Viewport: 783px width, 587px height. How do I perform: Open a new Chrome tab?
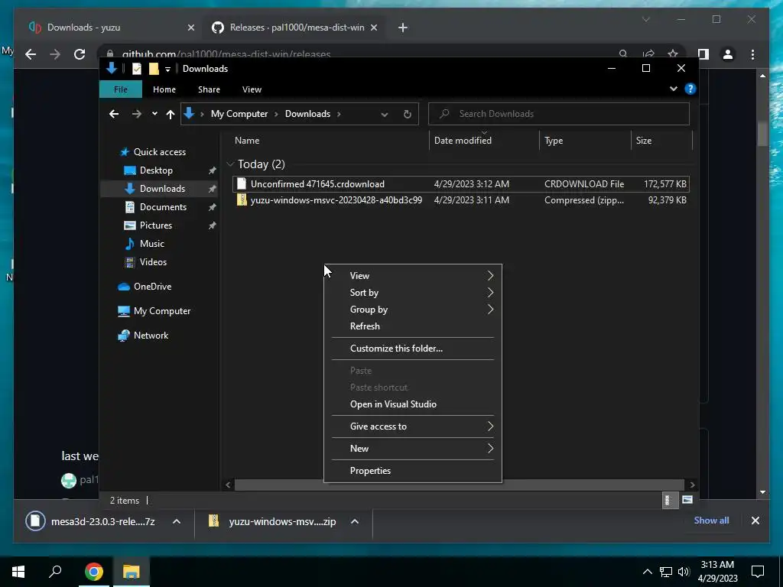click(x=402, y=28)
